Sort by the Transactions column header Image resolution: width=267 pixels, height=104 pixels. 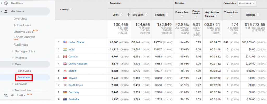coord(231,12)
